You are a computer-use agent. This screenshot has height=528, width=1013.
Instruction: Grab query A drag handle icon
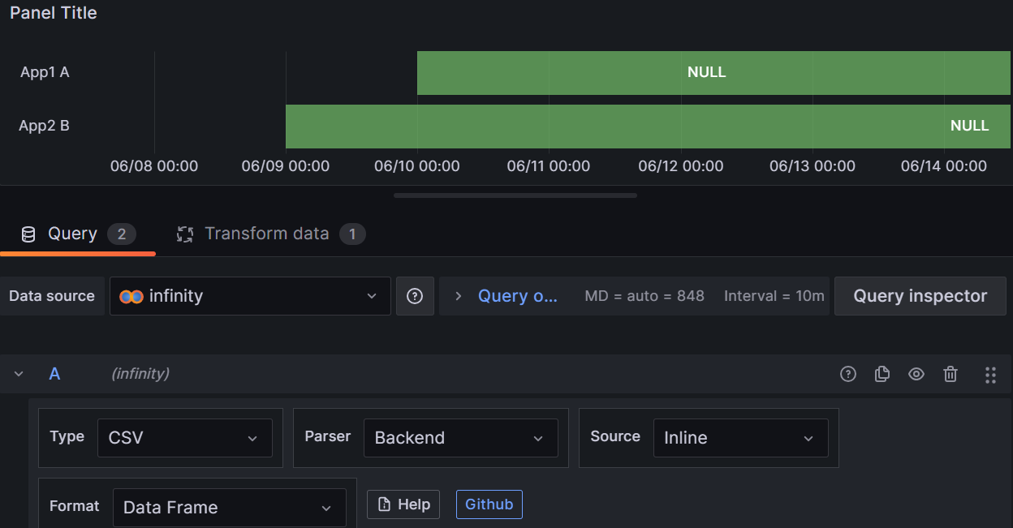pos(990,374)
